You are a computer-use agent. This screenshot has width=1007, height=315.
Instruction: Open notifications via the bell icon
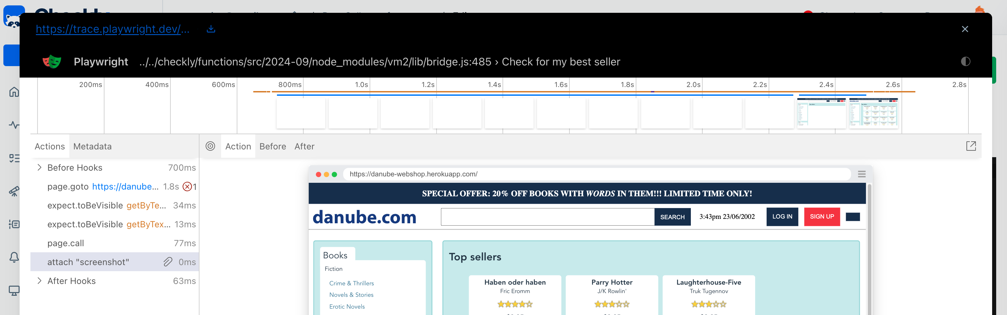[x=14, y=257]
